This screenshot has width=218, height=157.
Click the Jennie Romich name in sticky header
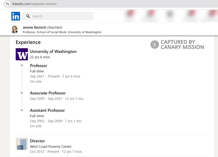(34, 27)
